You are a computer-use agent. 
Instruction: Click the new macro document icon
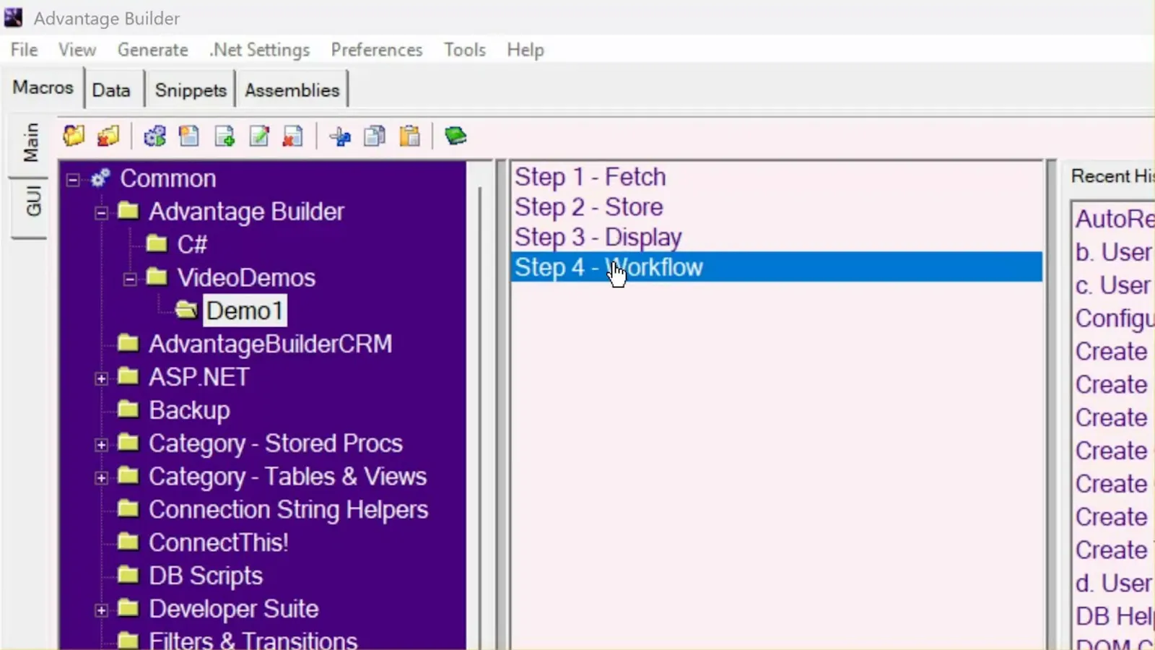point(189,136)
